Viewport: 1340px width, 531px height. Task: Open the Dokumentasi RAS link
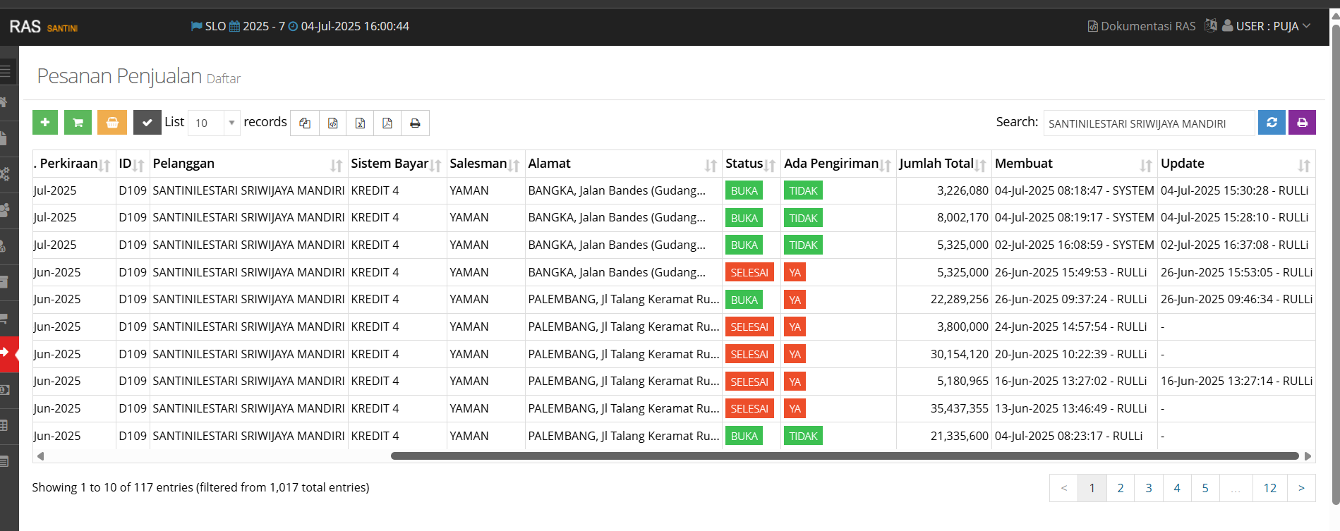pos(1141,26)
